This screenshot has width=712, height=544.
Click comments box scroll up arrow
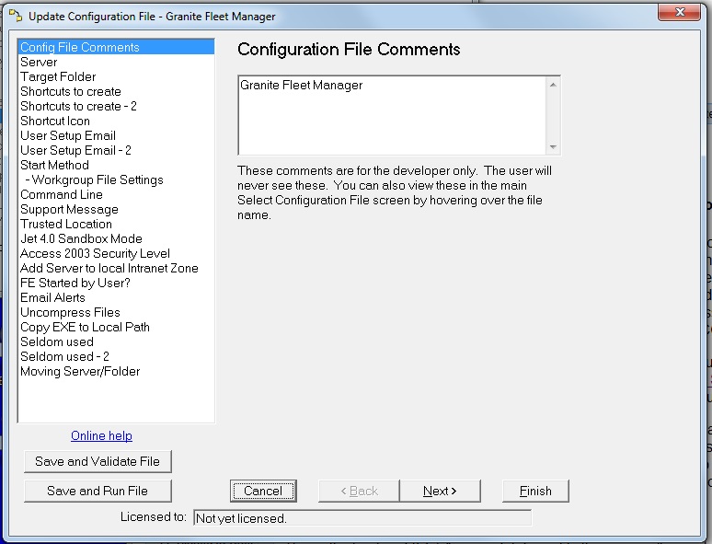[553, 85]
